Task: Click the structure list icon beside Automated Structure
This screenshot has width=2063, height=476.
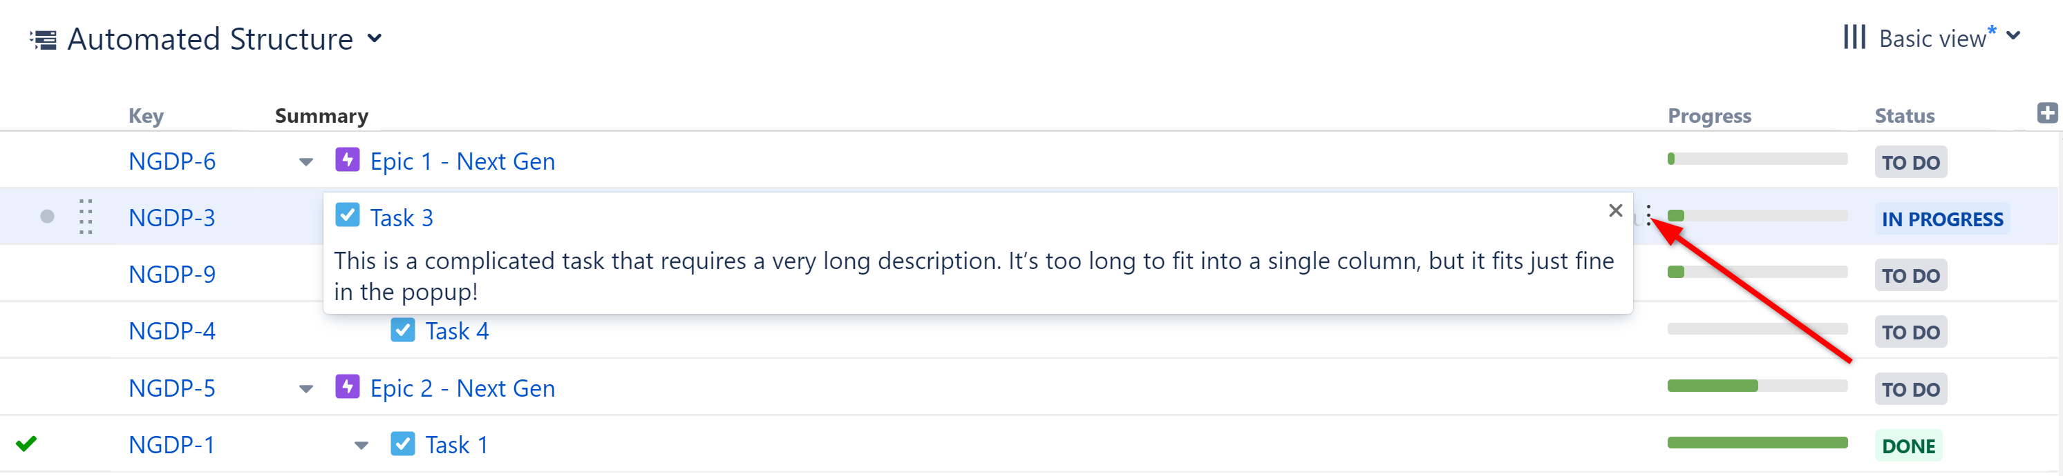Action: [x=44, y=39]
